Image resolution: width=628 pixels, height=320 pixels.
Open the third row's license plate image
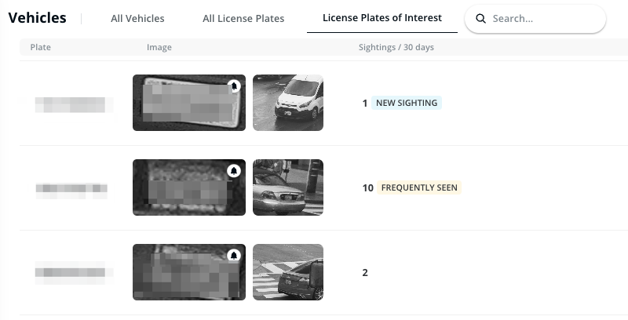point(188,272)
